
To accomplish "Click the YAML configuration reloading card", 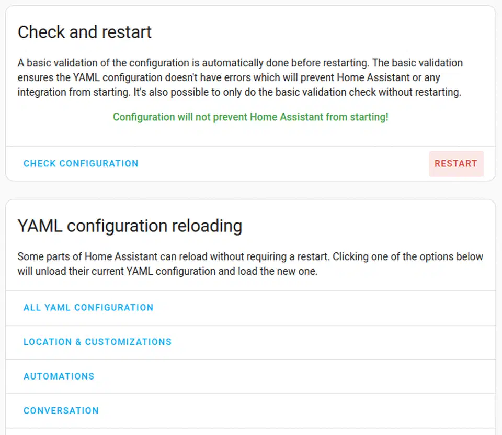I will coord(250,246).
